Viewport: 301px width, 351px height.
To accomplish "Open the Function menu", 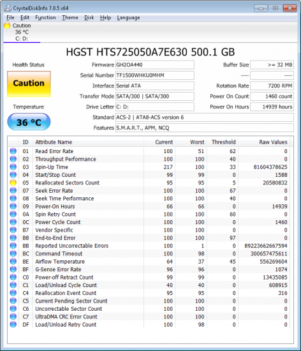I will (x=45, y=17).
